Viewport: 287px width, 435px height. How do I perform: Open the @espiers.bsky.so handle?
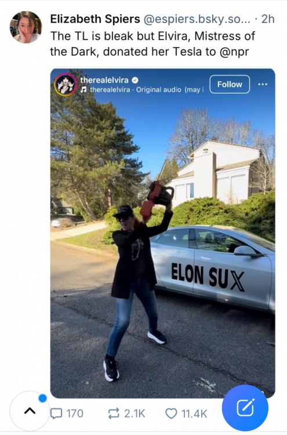(x=197, y=19)
